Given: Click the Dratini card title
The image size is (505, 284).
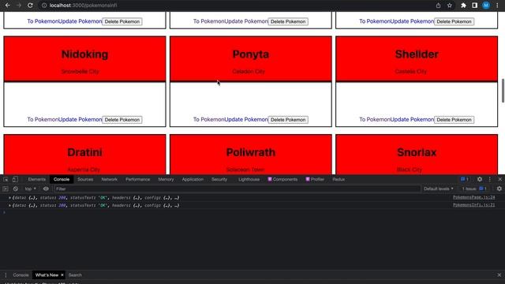Looking at the screenshot, I should (84, 152).
